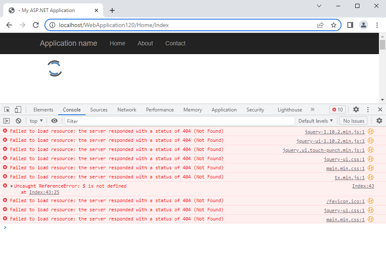This screenshot has height=267, width=386.
Task: Clear the console
Action: coord(18,121)
